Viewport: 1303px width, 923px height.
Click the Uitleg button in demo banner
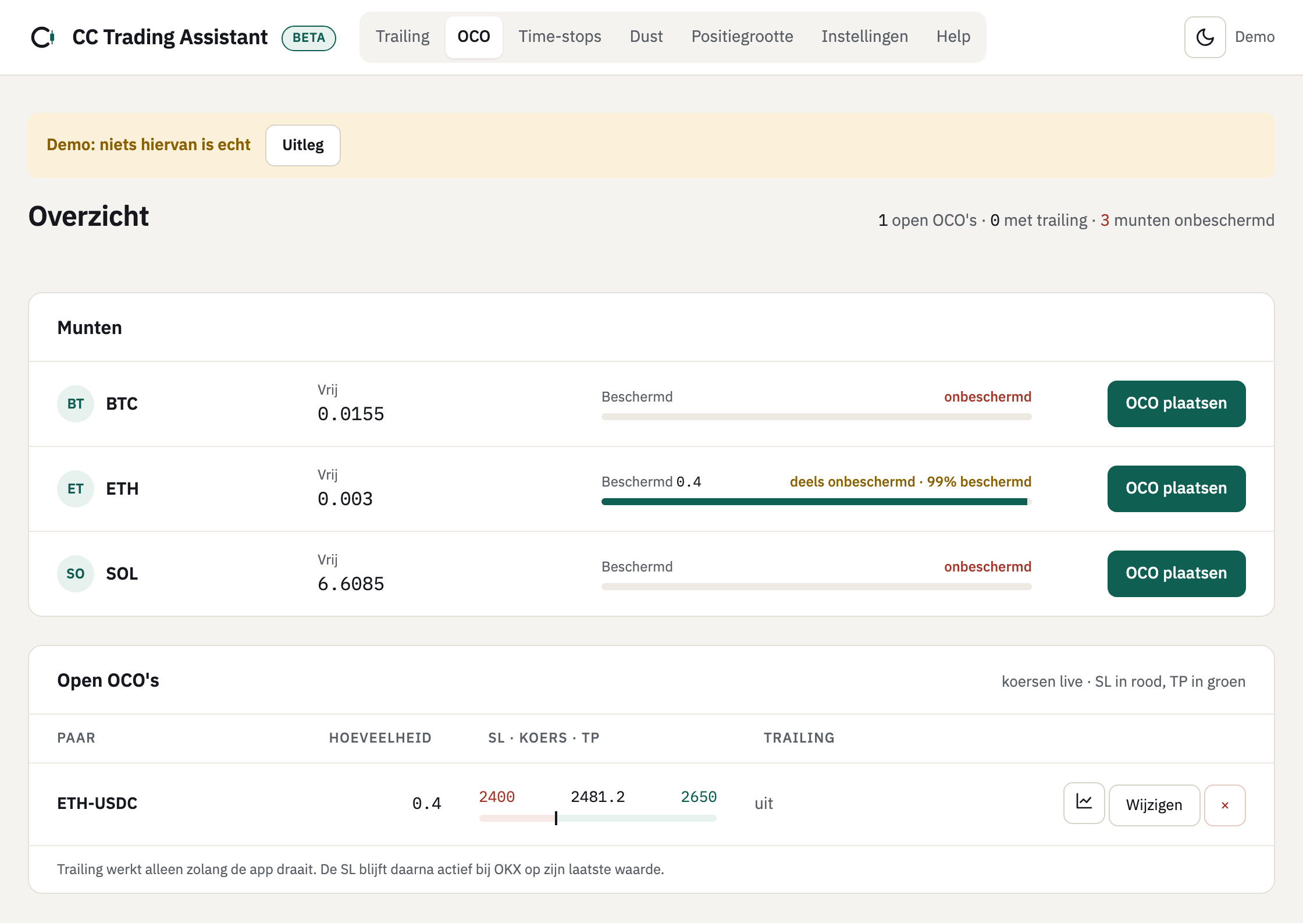tap(303, 145)
